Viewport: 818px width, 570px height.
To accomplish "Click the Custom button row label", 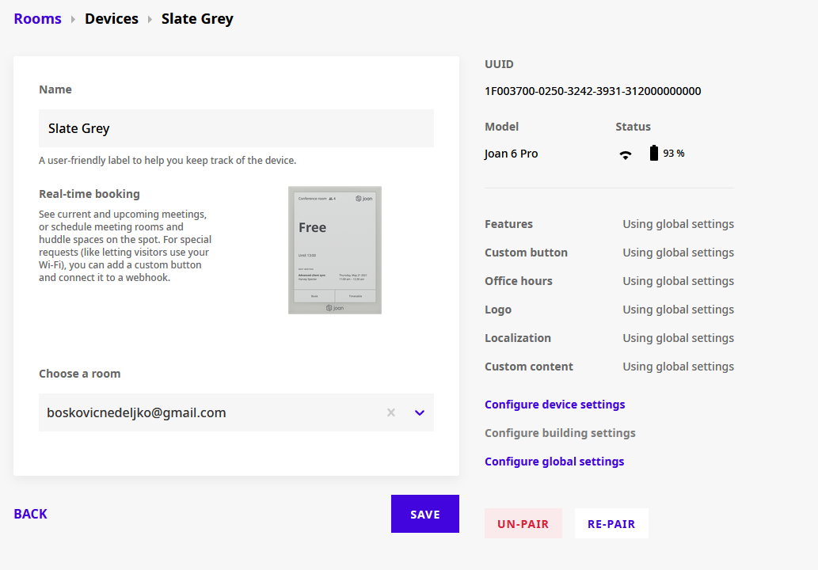I will [526, 253].
